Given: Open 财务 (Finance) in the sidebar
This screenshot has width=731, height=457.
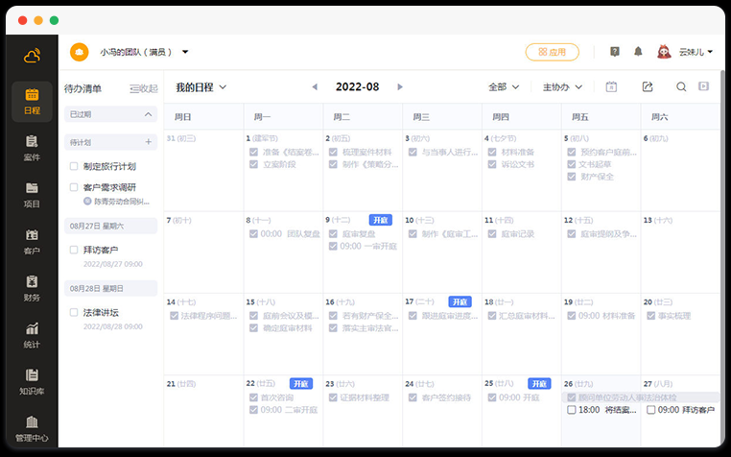Looking at the screenshot, I should tap(32, 288).
